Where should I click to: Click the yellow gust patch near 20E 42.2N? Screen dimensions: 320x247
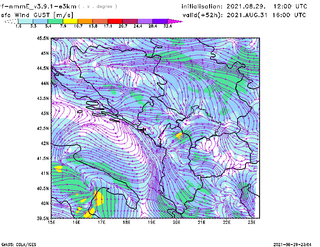pyautogui.click(x=179, y=135)
